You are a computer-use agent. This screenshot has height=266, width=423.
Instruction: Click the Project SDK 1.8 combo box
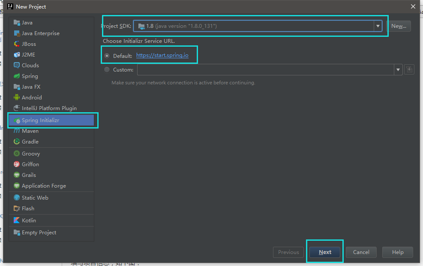258,26
